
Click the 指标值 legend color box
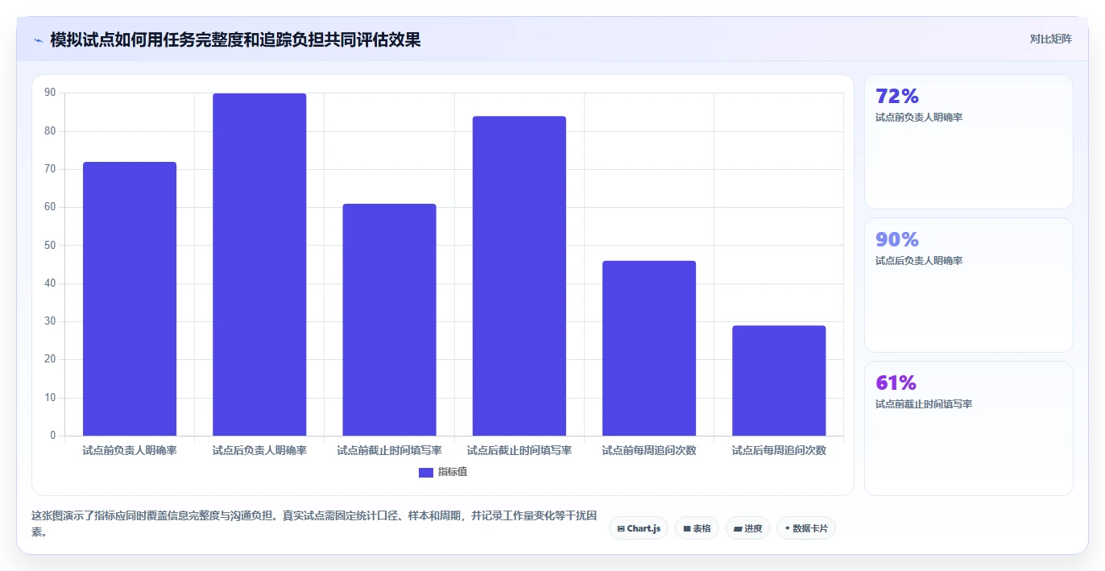426,472
